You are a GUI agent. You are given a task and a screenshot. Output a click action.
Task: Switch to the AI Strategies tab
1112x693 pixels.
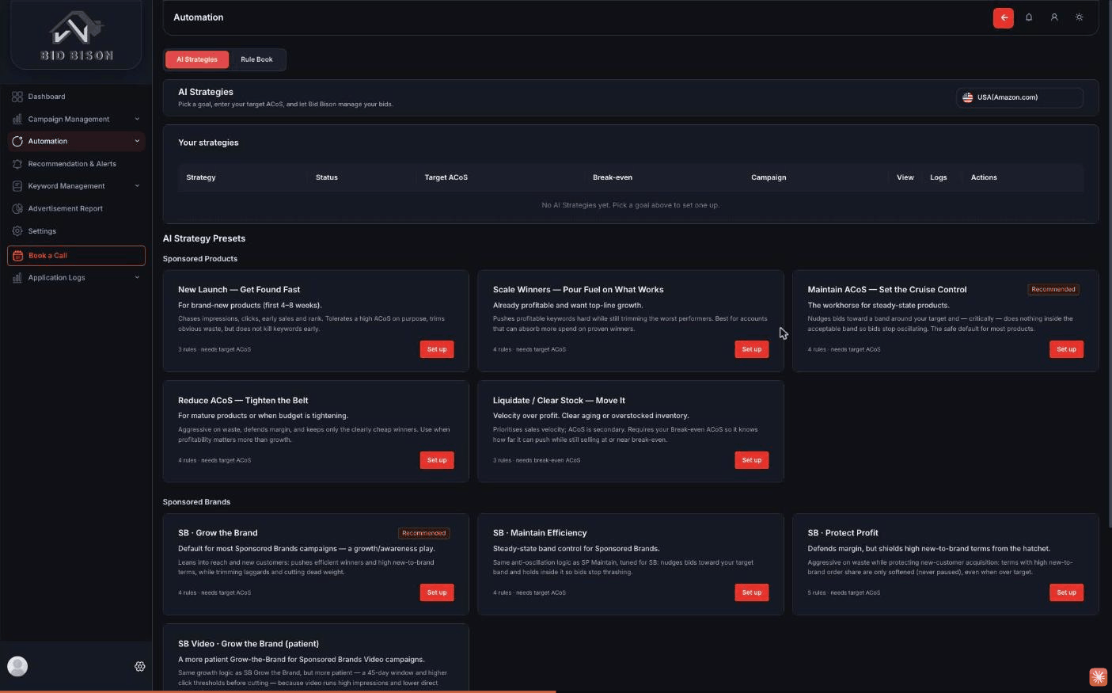tap(197, 59)
